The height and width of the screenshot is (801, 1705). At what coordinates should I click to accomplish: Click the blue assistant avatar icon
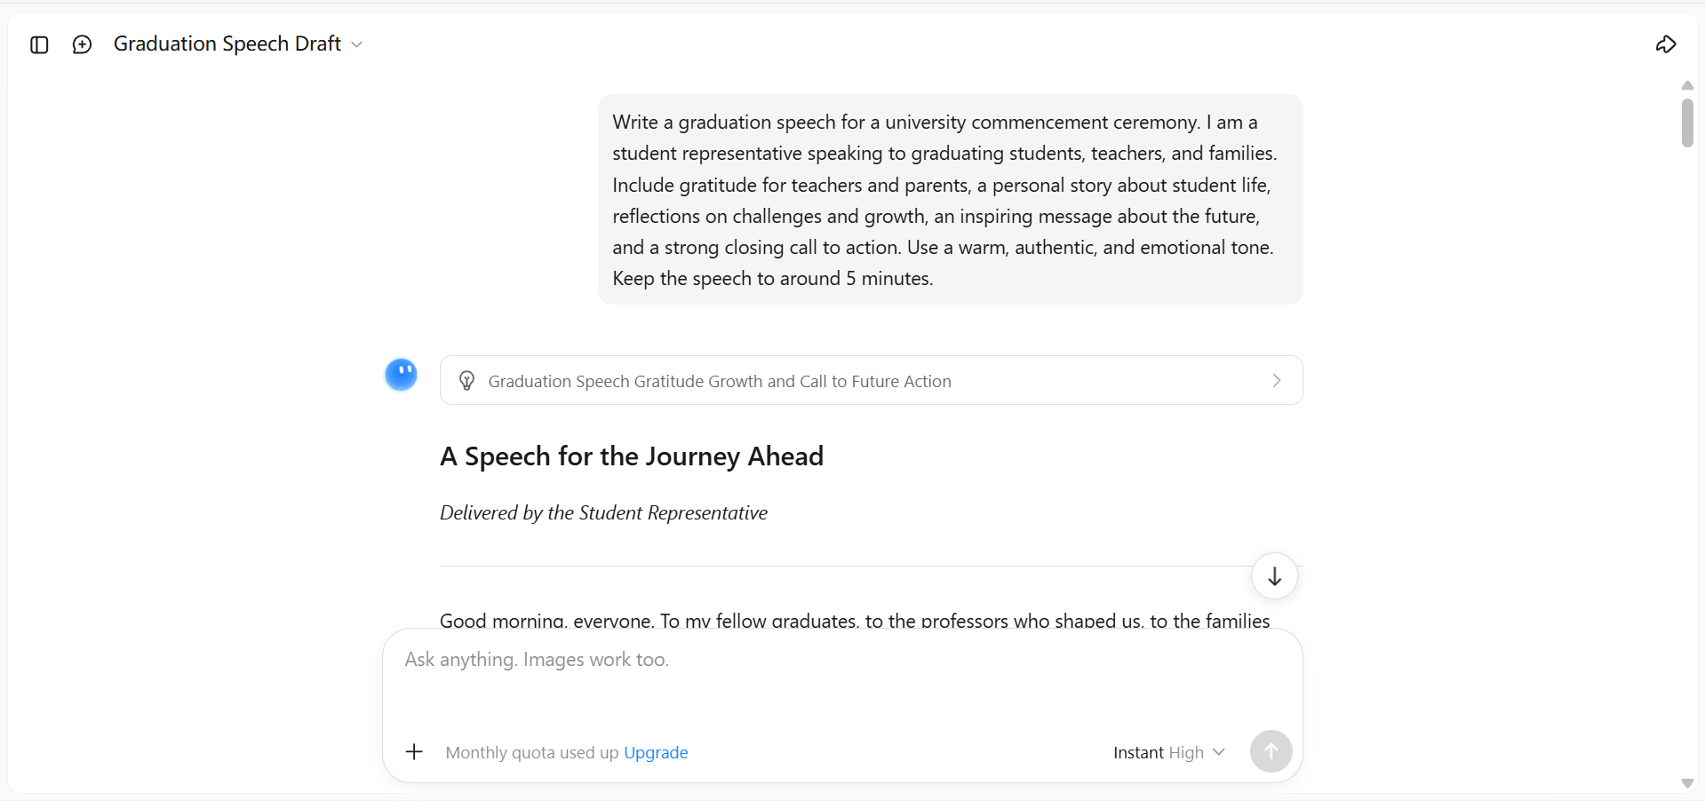coord(401,375)
